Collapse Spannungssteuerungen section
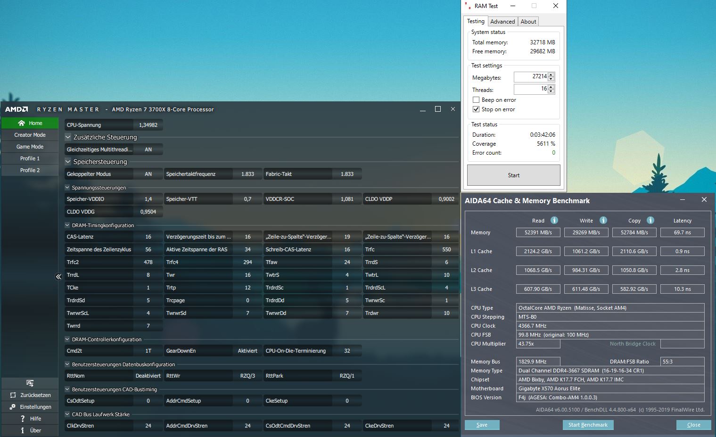The width and height of the screenshot is (716, 437). click(67, 188)
